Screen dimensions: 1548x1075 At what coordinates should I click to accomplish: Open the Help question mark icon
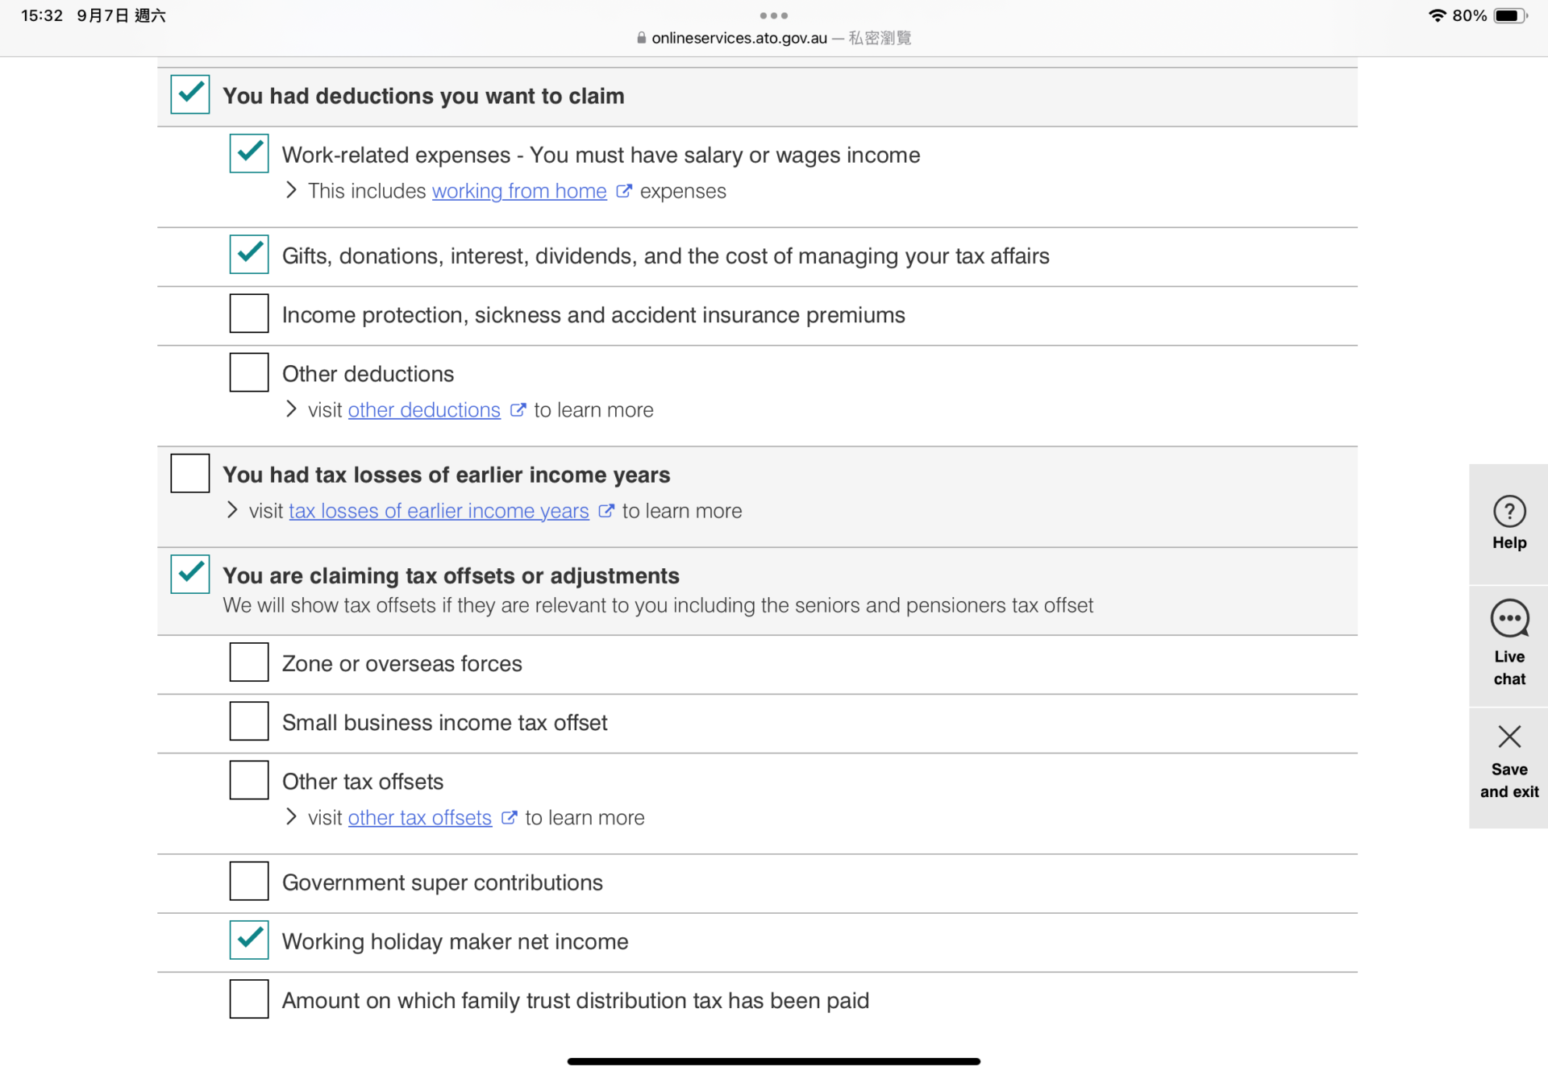[x=1508, y=512]
